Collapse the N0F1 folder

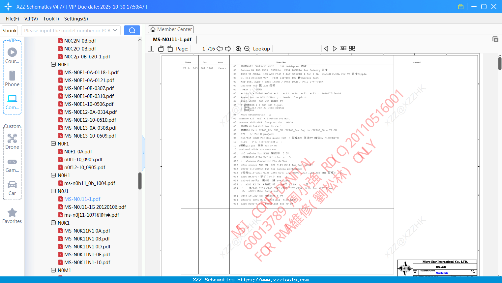(x=53, y=144)
